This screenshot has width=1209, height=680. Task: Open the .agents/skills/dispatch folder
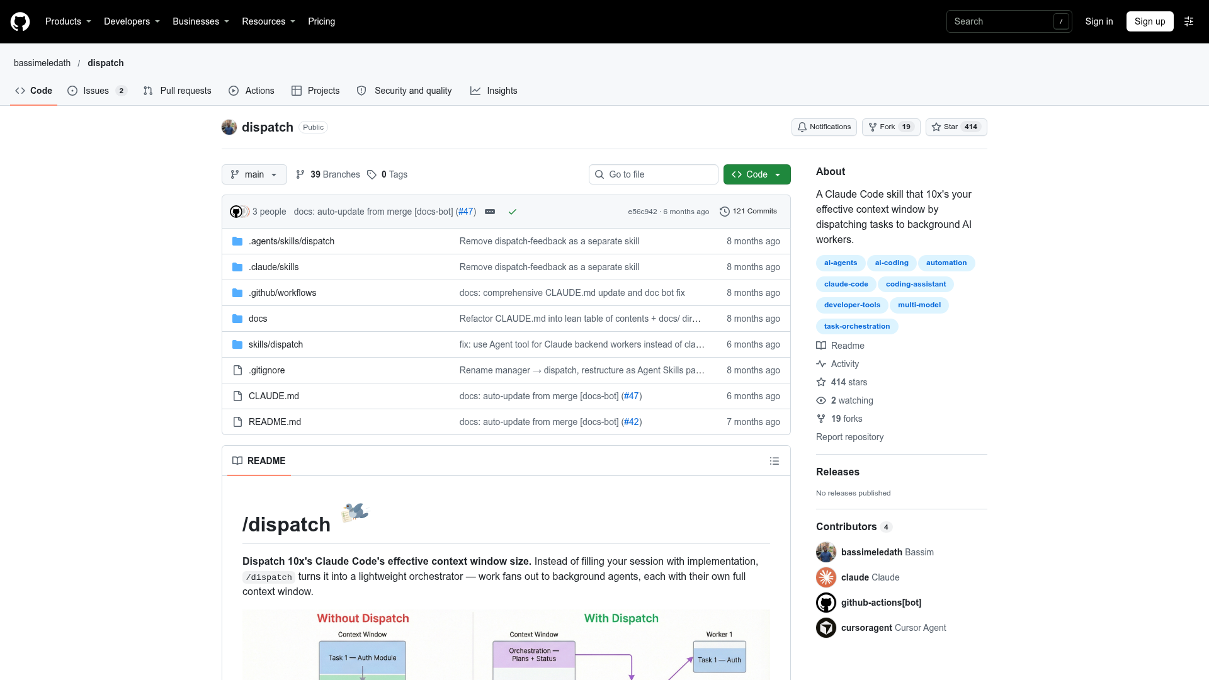[x=292, y=241]
